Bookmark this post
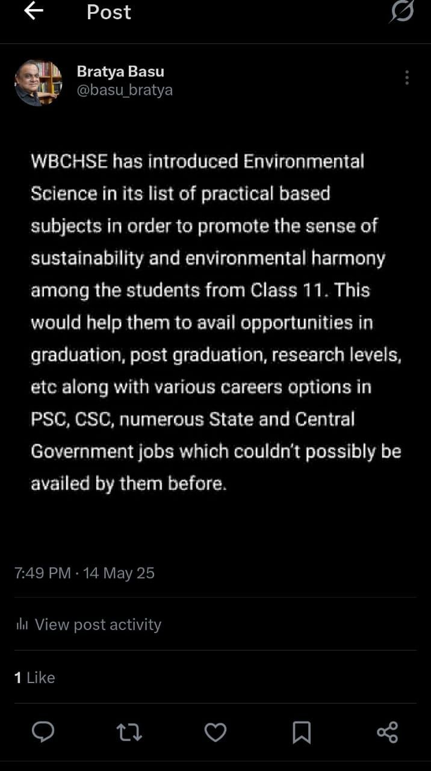This screenshot has height=771, width=431. tap(301, 732)
